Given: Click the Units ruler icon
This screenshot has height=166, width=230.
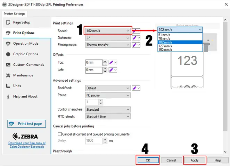Looking at the screenshot, I should 8,86.
